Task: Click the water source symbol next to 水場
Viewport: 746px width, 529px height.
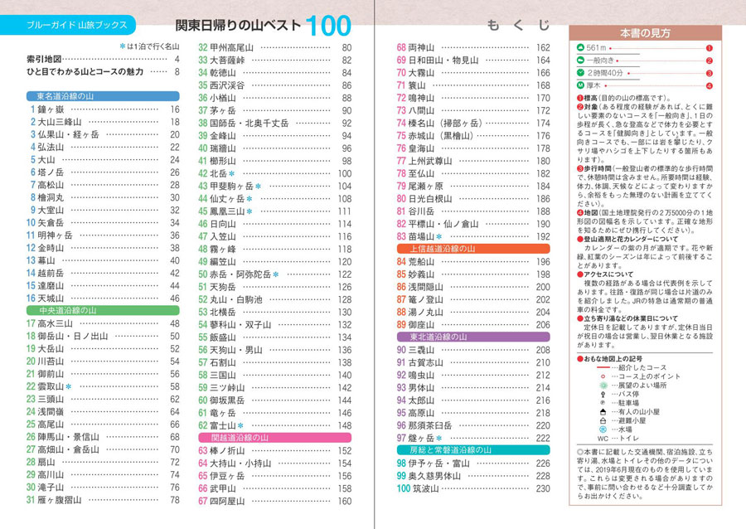Action: [x=603, y=430]
